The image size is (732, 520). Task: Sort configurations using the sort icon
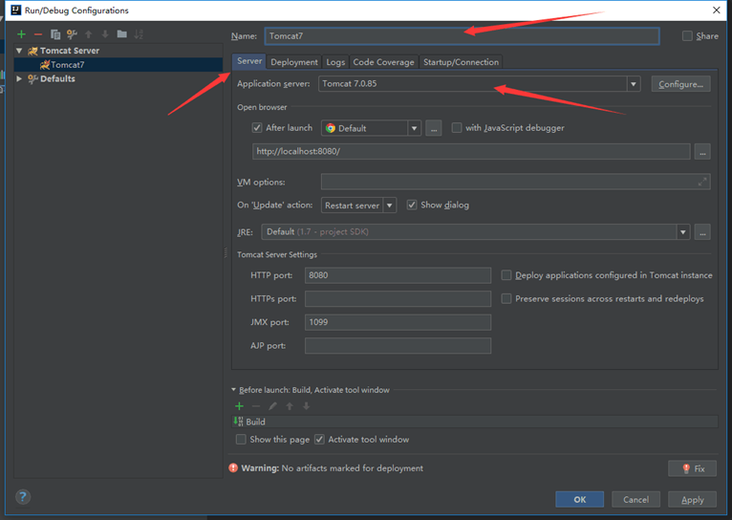[x=139, y=34]
